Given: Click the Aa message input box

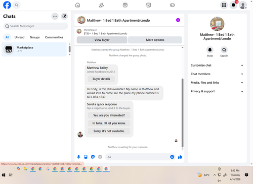Looking at the screenshot, I should pos(138,157).
